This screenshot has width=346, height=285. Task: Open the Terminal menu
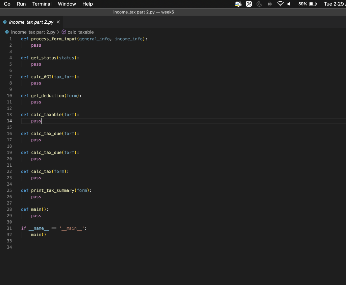[x=42, y=4]
